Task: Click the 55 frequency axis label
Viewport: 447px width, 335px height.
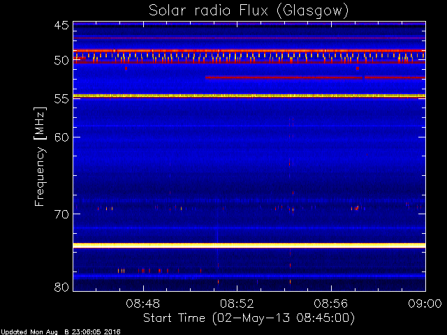Action: [61, 99]
